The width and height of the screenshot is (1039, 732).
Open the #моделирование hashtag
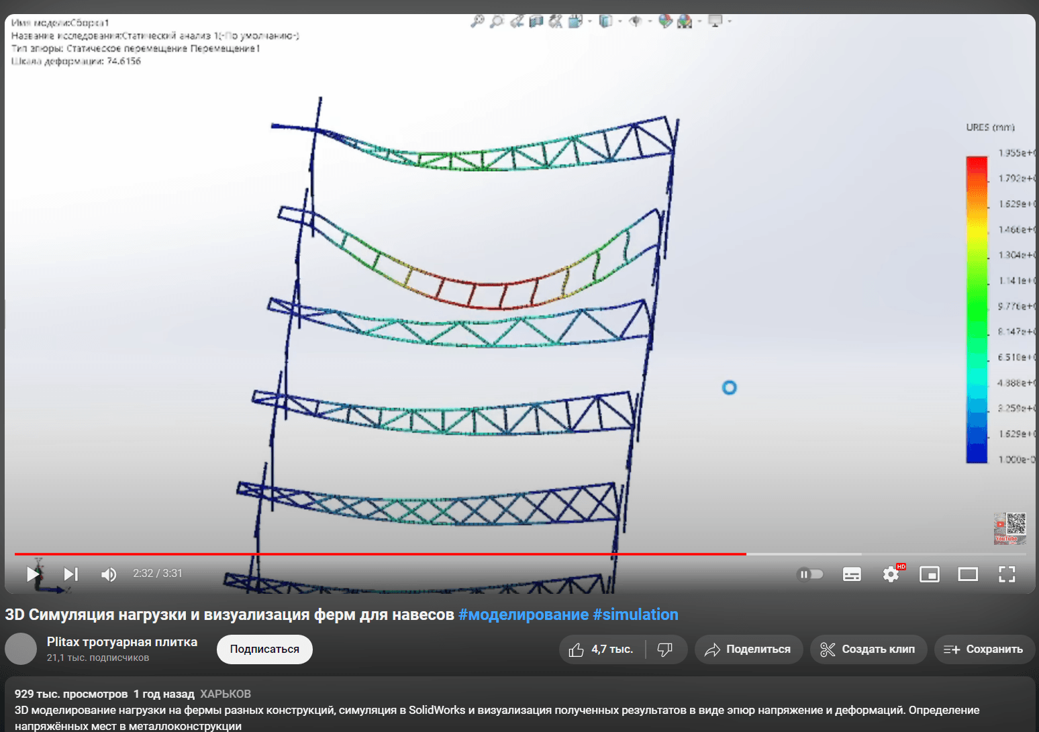tap(523, 615)
